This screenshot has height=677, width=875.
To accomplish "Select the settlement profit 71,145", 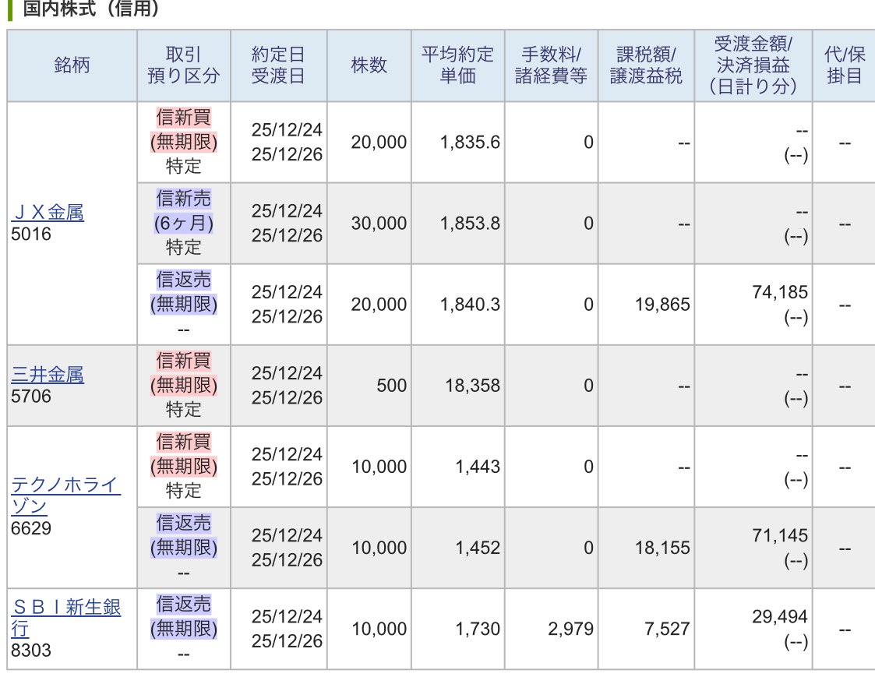I will coord(780,535).
